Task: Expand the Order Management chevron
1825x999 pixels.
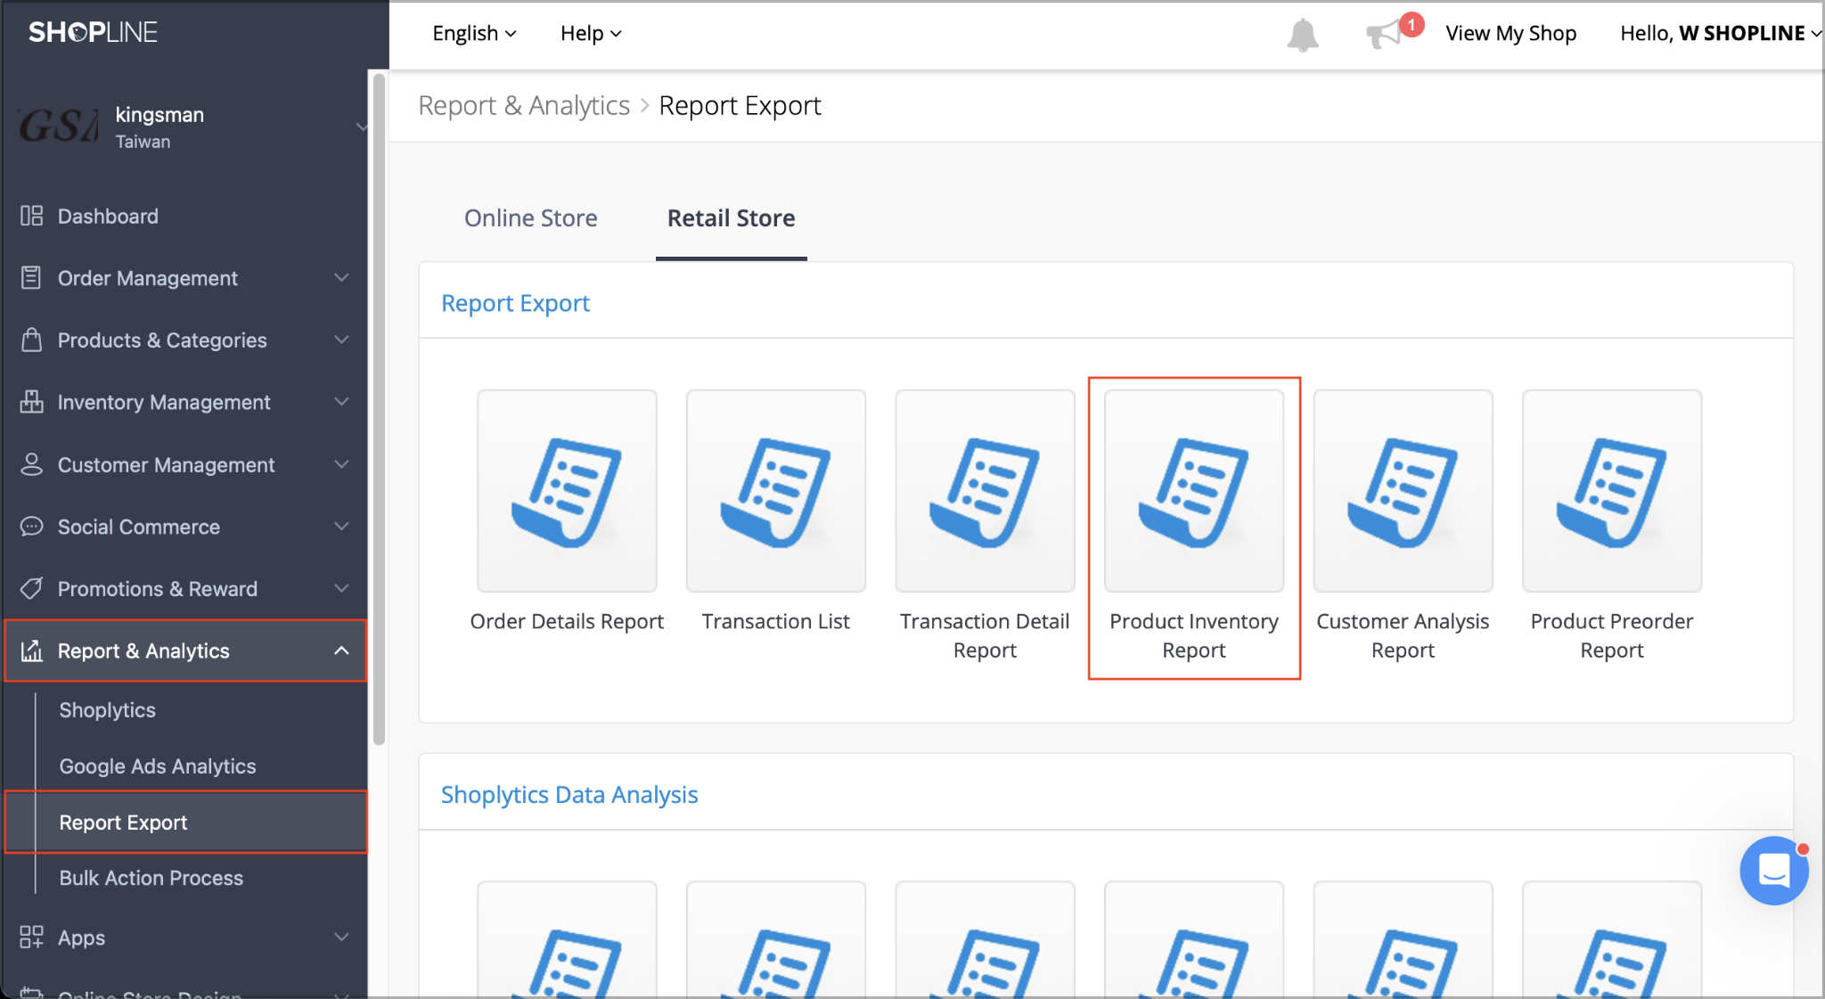Action: (x=341, y=278)
